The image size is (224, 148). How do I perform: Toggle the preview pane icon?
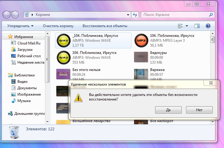tap(197, 26)
